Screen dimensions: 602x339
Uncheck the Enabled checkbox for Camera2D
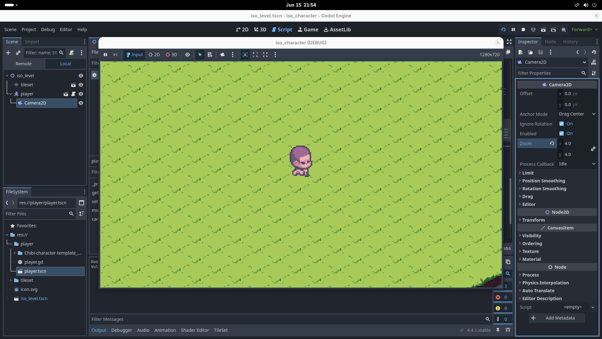(x=562, y=133)
